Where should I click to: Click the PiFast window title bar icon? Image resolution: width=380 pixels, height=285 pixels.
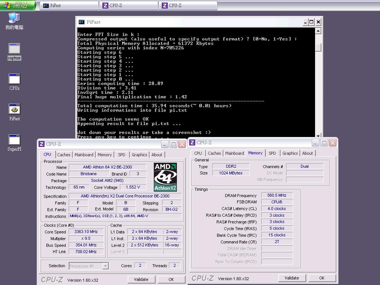tap(81, 22)
